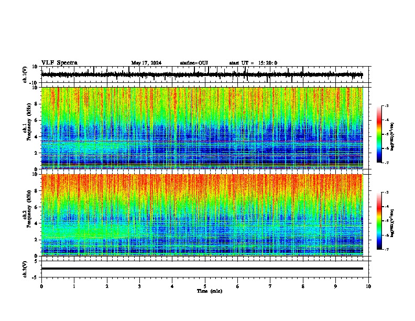The height and width of the screenshot is (321, 415).
Task: Click the 'Time (min)' axis title
Action: (x=210, y=291)
